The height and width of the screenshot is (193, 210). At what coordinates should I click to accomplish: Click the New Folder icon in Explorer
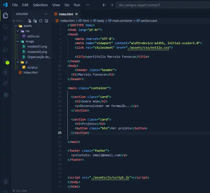tap(35, 21)
